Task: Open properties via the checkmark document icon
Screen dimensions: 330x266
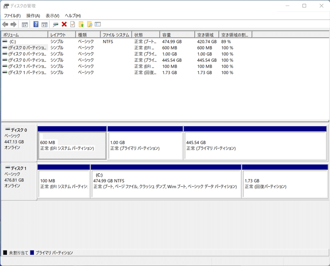Action: click(x=73, y=24)
